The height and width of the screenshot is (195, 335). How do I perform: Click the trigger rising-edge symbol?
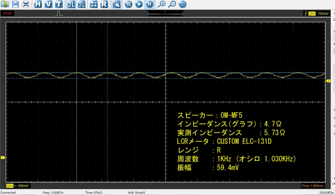click(306, 13)
